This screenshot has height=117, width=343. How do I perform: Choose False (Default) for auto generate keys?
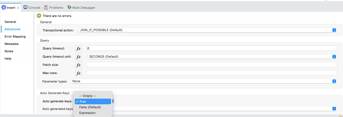pos(90,107)
